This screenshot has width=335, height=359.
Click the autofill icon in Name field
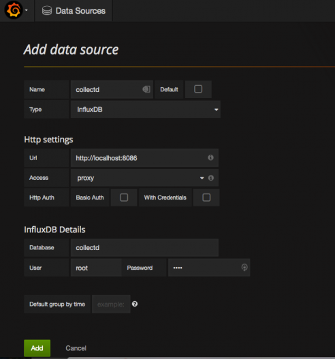pyautogui.click(x=146, y=89)
